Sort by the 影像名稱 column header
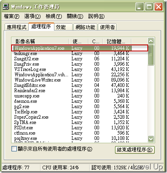This screenshot has height=173, width=167. pyautogui.click(x=40, y=41)
